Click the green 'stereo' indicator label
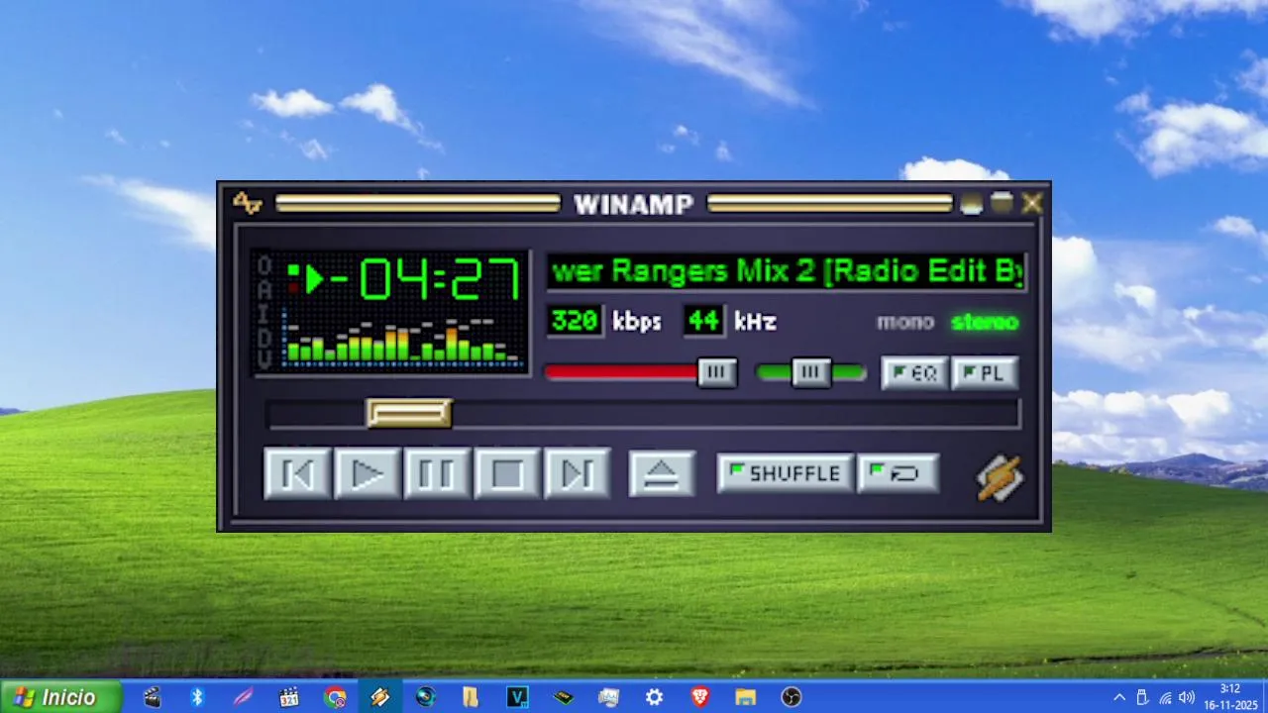Viewport: 1268px width, 713px height. (985, 322)
